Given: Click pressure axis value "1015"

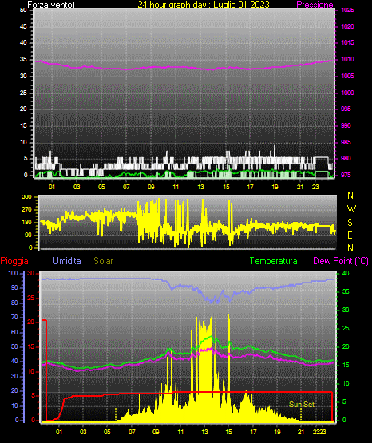Looking at the screenshot, I should point(347,42).
